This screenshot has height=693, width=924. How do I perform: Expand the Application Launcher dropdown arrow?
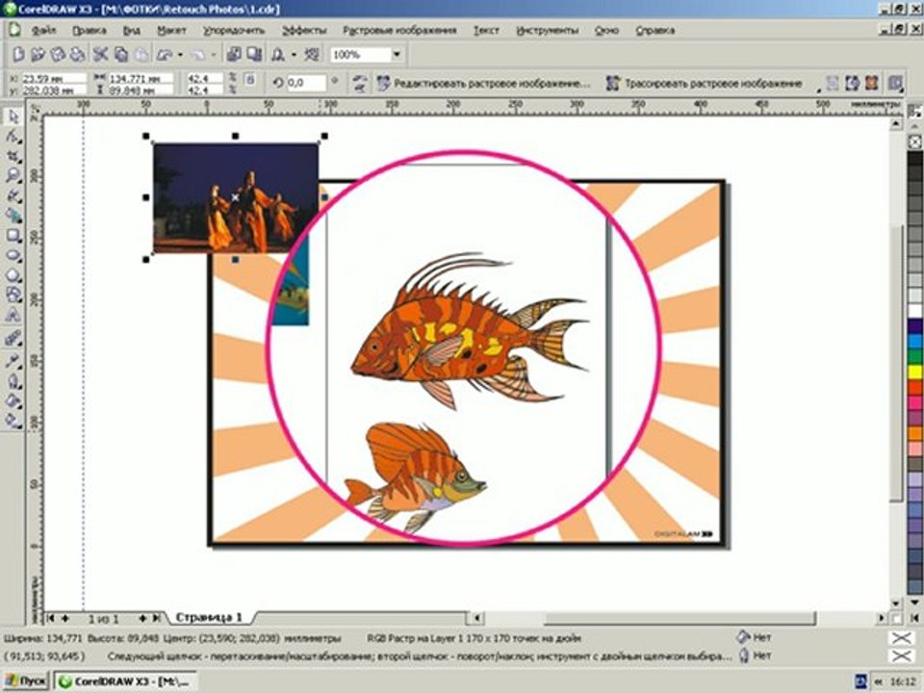[x=294, y=55]
